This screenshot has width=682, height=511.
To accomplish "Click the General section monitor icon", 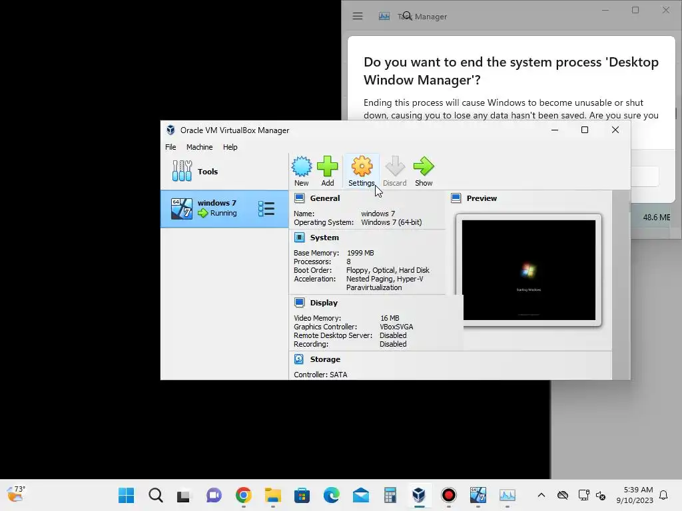I will [x=299, y=198].
